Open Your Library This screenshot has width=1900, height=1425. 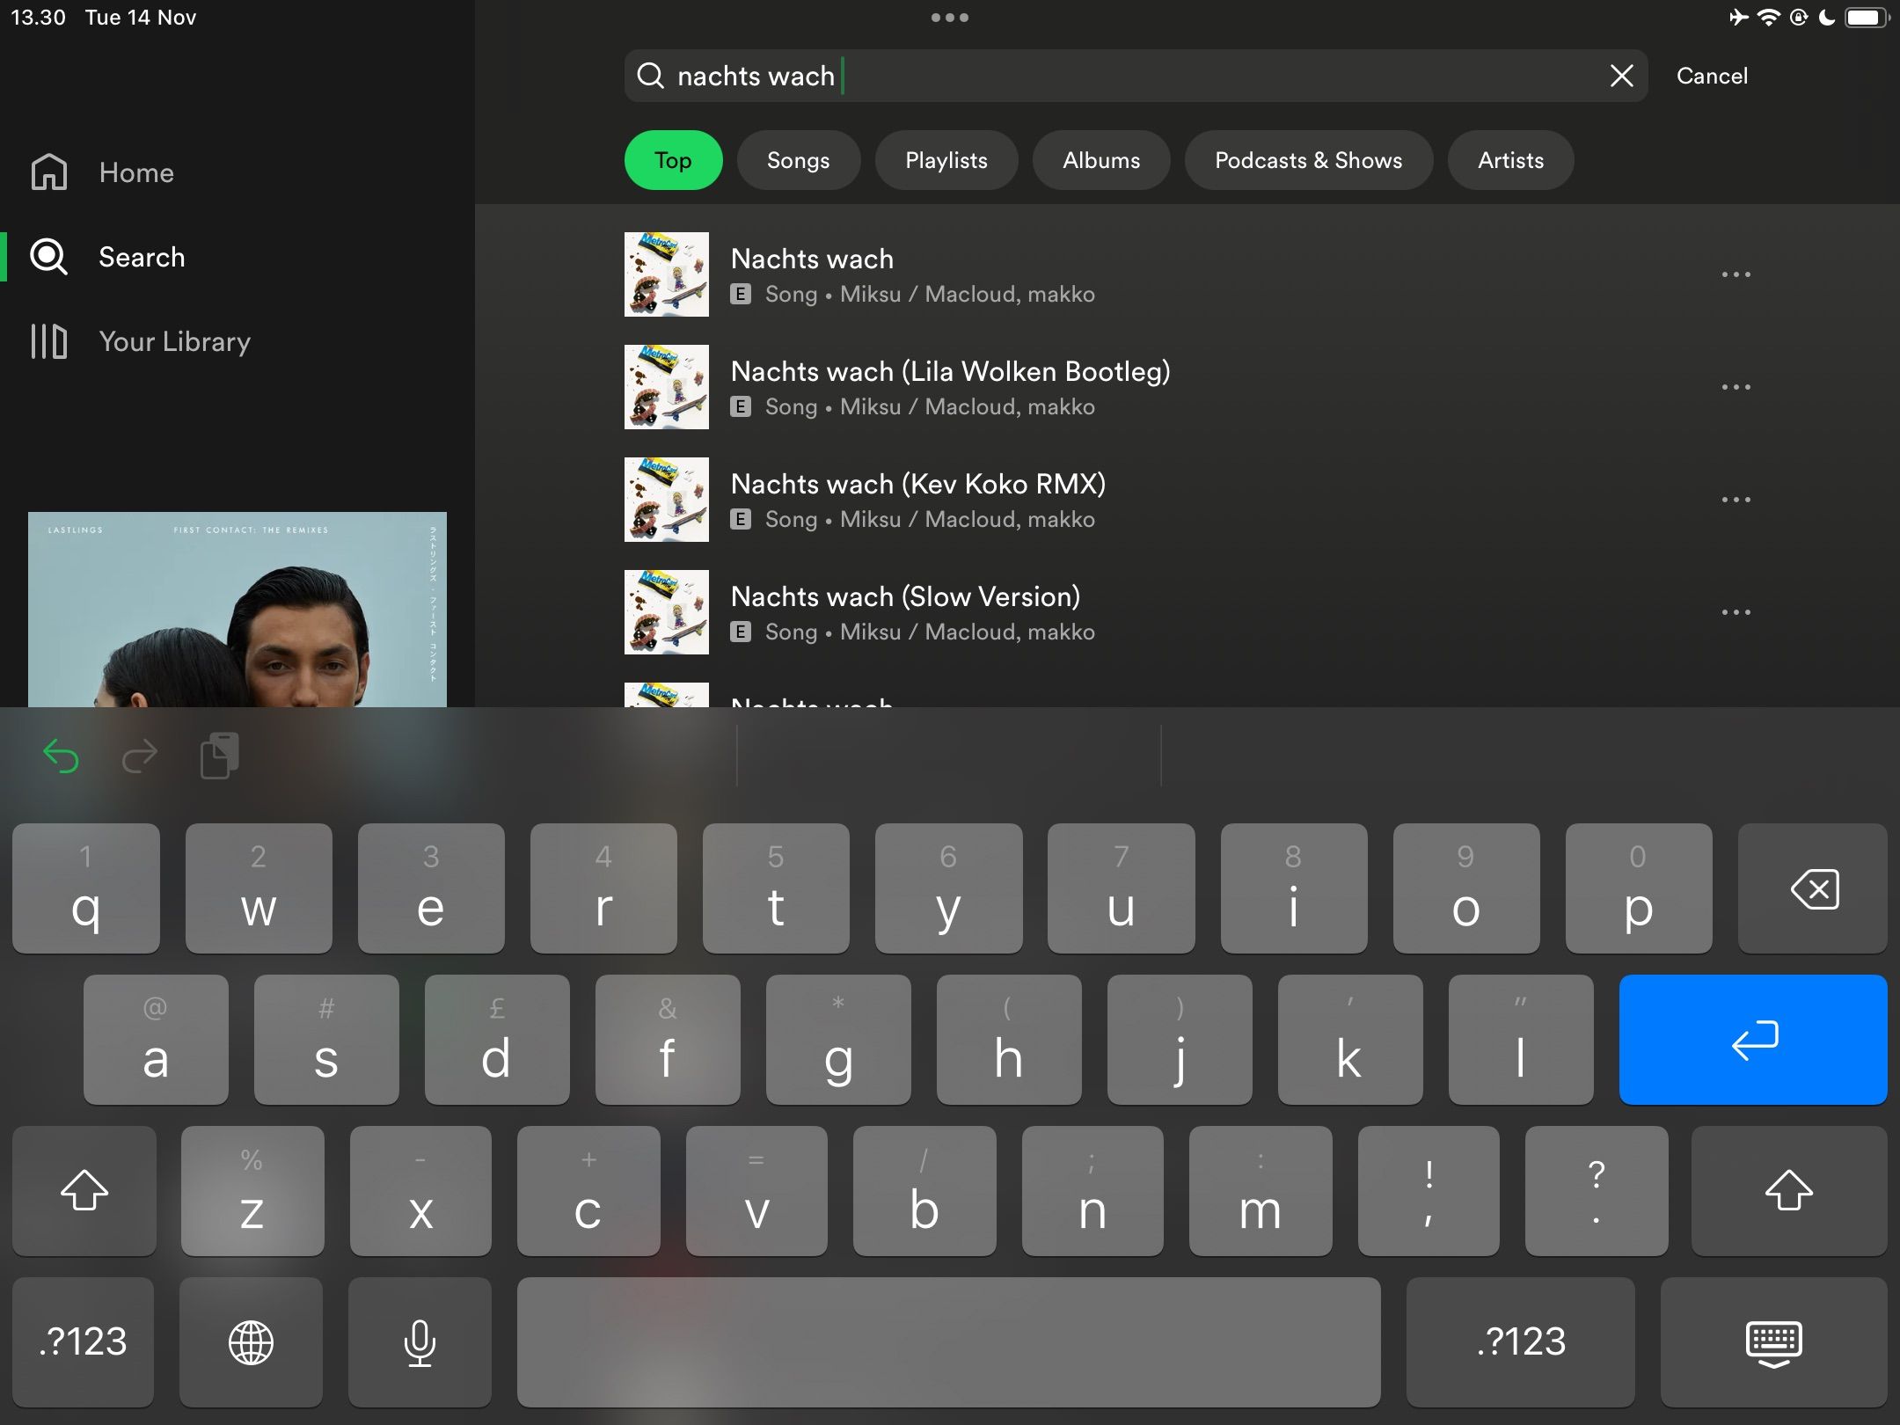click(174, 341)
